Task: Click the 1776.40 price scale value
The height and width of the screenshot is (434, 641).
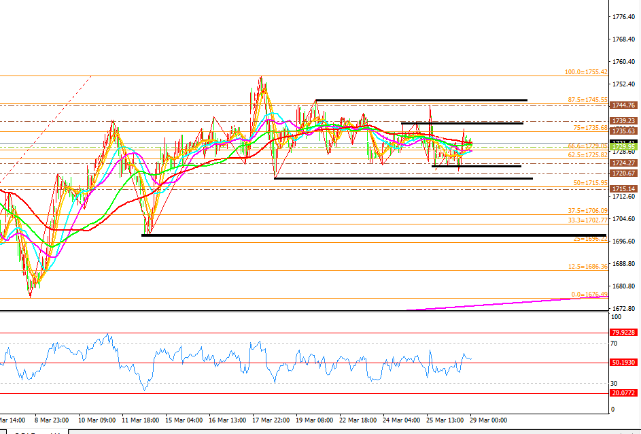Action: (624, 16)
